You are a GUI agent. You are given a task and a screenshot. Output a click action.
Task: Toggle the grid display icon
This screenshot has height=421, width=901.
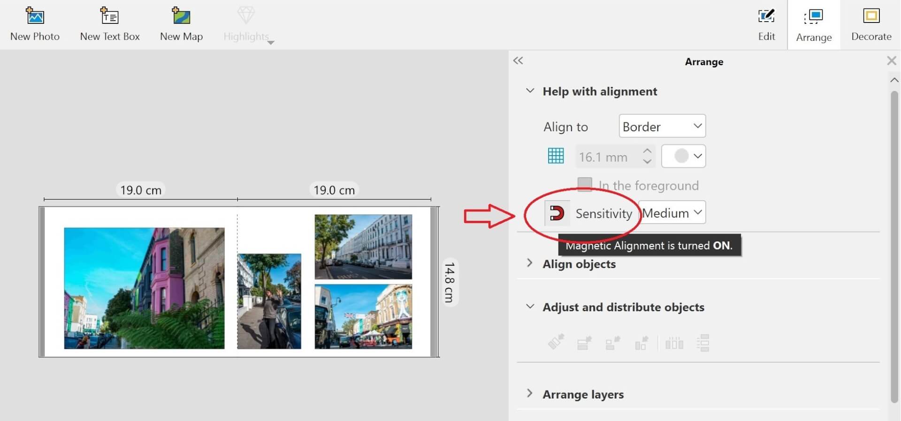(556, 156)
